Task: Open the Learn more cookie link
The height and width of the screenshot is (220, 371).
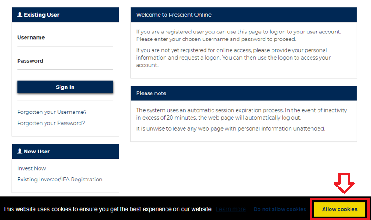Action: pos(231,209)
